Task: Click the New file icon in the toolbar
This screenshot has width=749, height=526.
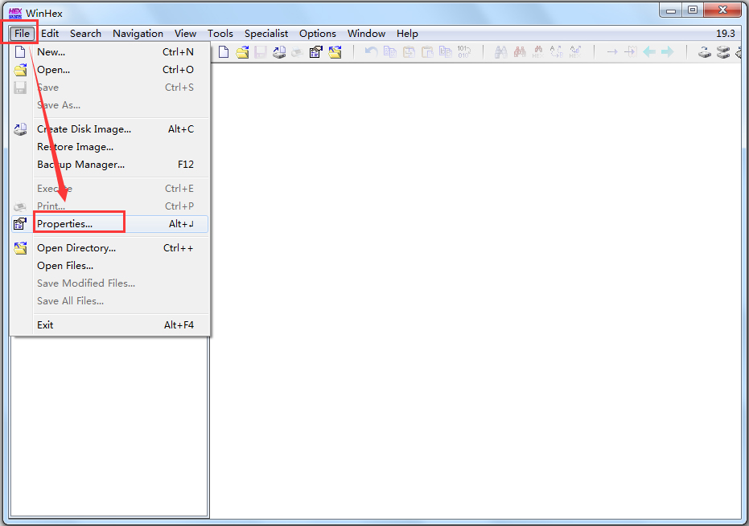Action: click(x=224, y=52)
